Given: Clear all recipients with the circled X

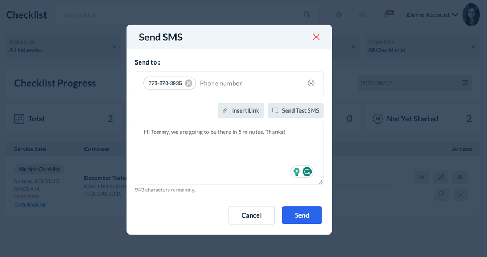Looking at the screenshot, I should coord(311,83).
